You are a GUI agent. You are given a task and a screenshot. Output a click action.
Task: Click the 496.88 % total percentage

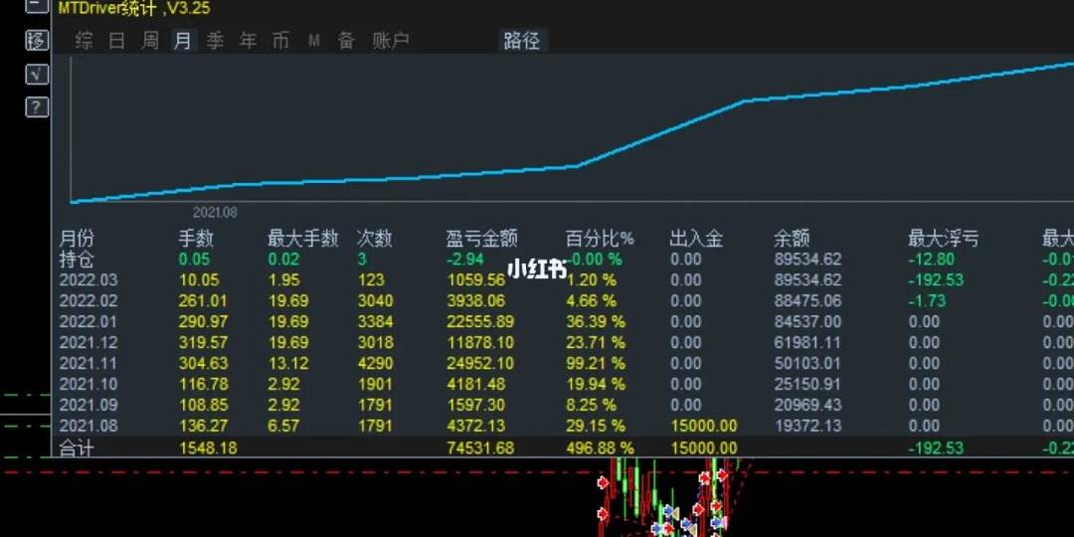600,448
